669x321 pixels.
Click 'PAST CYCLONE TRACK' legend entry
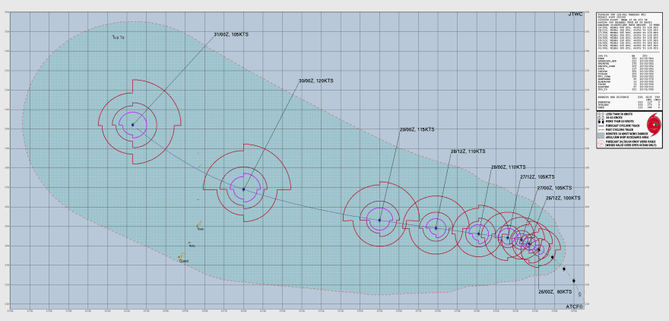point(620,130)
